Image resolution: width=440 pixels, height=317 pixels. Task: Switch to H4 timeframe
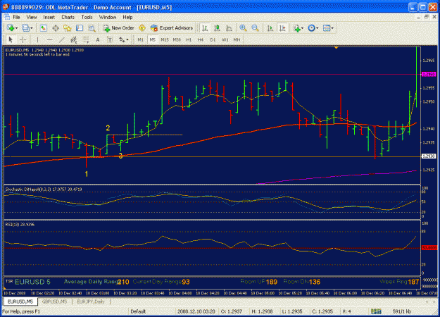coord(201,40)
